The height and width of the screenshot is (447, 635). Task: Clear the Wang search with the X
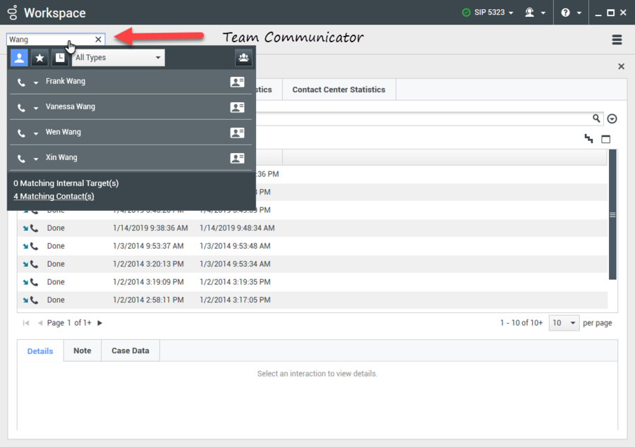[x=98, y=39]
